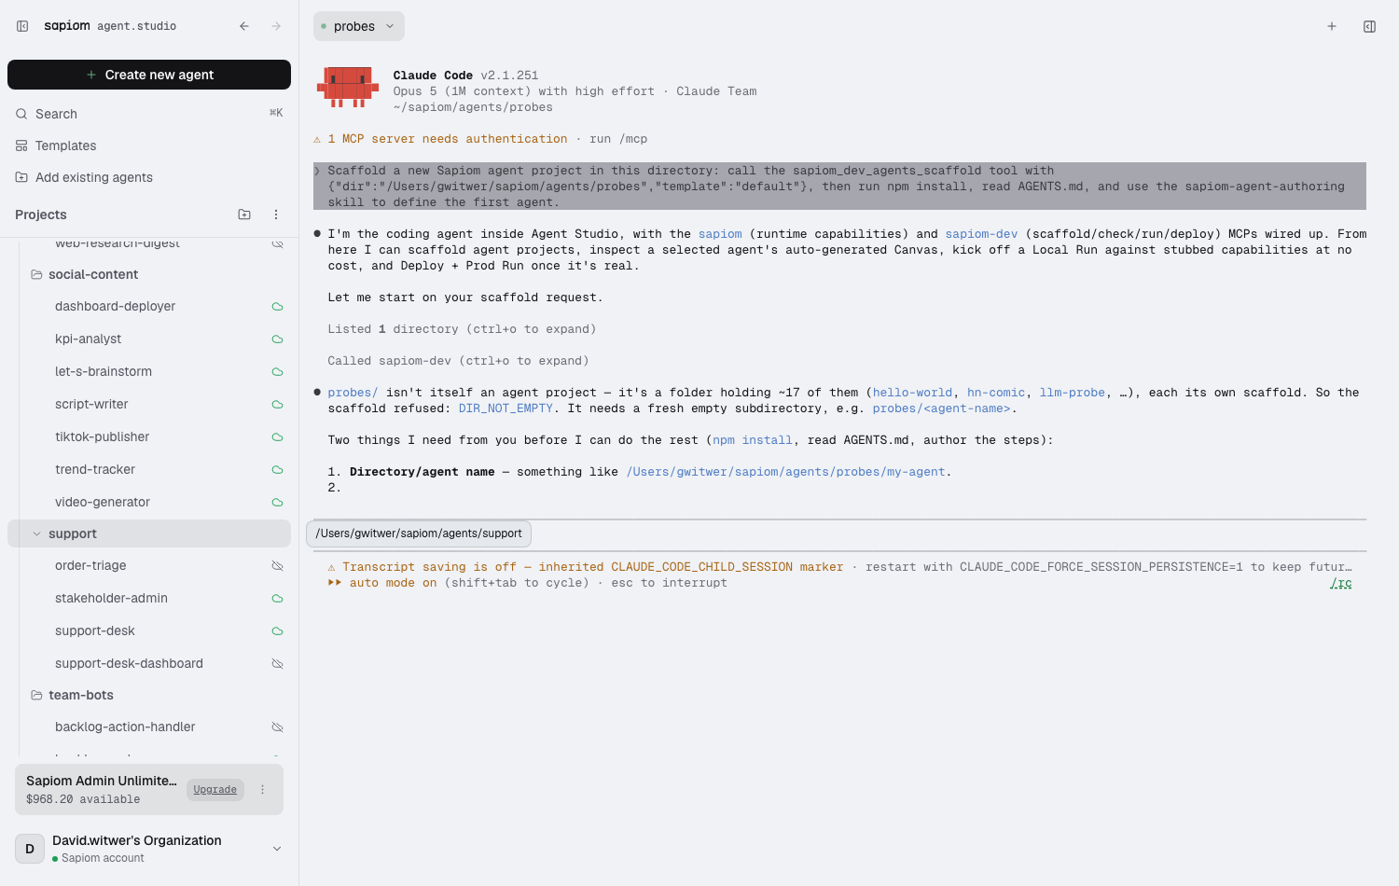Select Add existing agents
The width and height of the screenshot is (1399, 886).
coord(149,177)
